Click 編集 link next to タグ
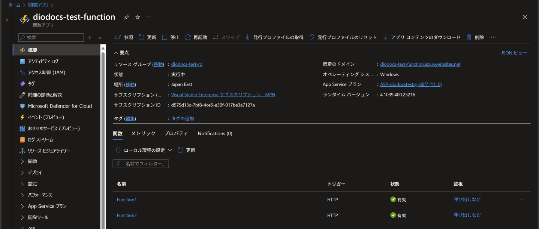539x229 pixels. pyautogui.click(x=130, y=118)
